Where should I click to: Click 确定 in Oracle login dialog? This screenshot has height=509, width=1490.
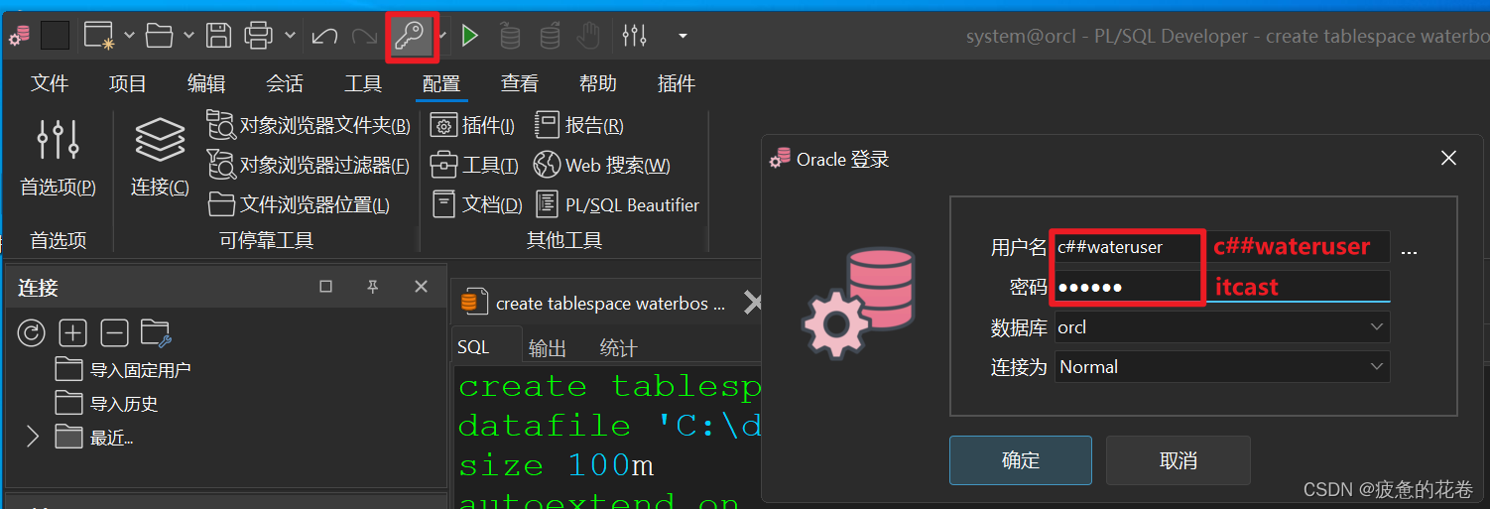pos(1021,460)
